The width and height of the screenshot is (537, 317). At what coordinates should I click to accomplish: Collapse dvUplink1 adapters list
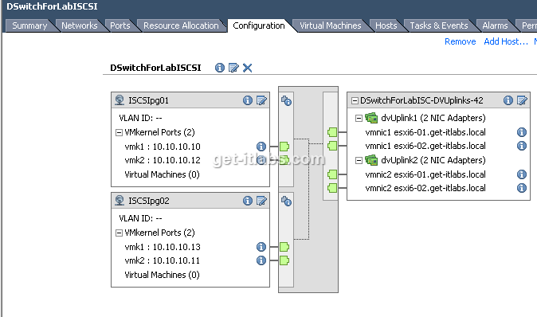tap(359, 118)
